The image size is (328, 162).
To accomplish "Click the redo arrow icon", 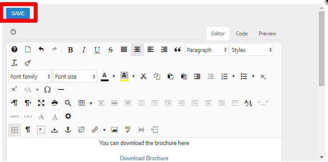I will tap(54, 50).
